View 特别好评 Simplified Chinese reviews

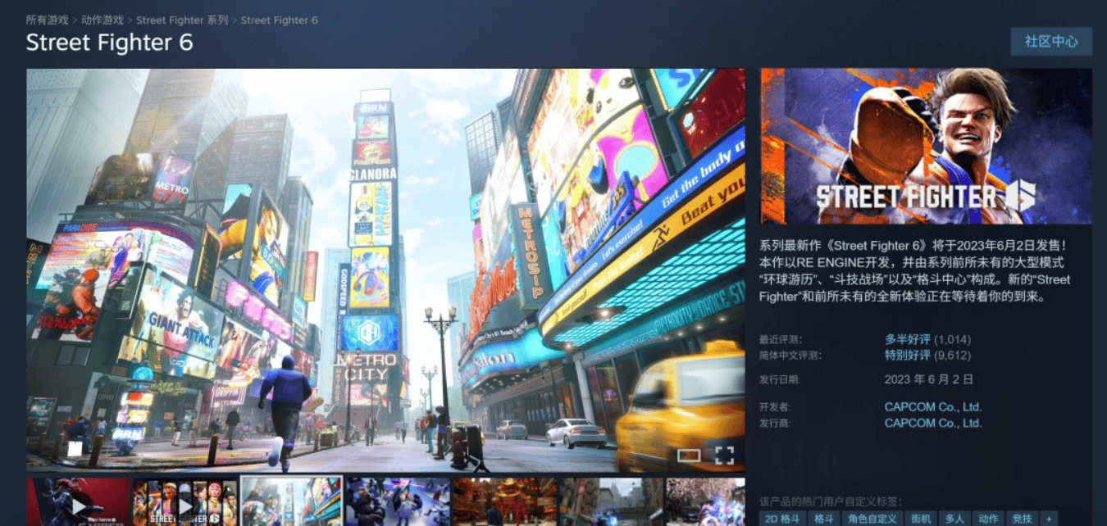pos(907,356)
